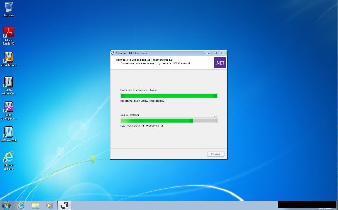Select the VIDA Admin desktop shortcut
This screenshot has width=338, height=210.
[x=8, y=59]
